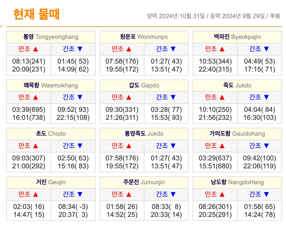The image size is (286, 226).
Task: Expand the 갑도 Gapdo tide details
Action: click(x=144, y=85)
